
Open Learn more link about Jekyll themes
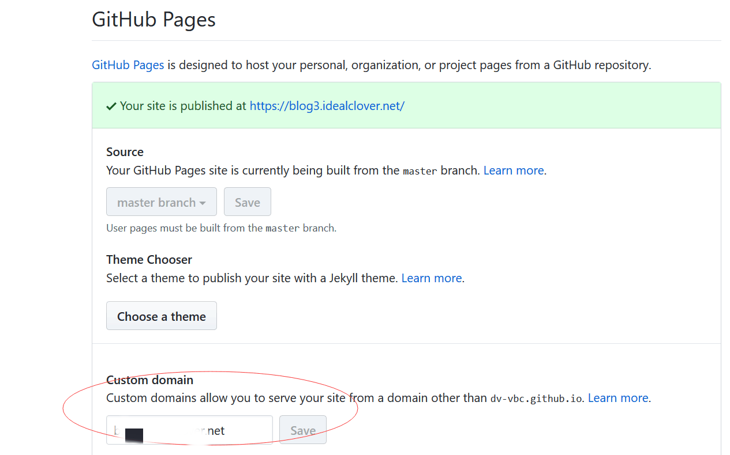coord(431,278)
